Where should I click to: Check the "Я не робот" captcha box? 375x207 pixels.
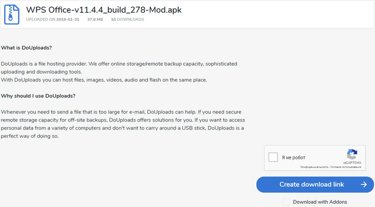273,157
